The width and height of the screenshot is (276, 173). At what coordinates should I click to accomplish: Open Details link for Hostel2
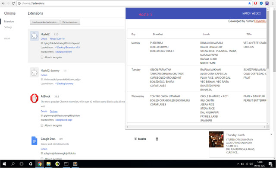tap(44, 38)
